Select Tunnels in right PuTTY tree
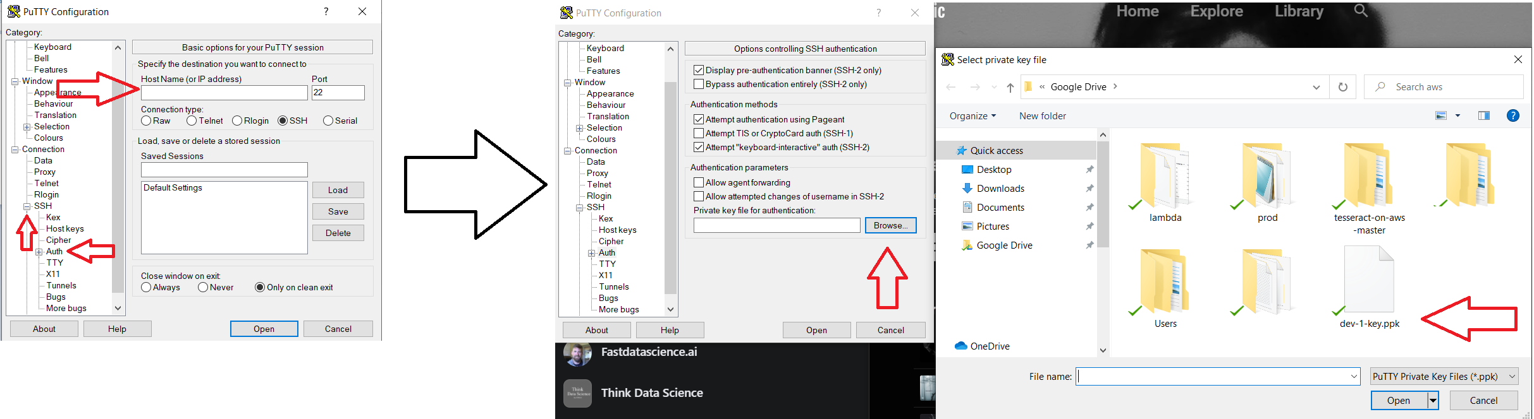The width and height of the screenshot is (1534, 419). [614, 286]
